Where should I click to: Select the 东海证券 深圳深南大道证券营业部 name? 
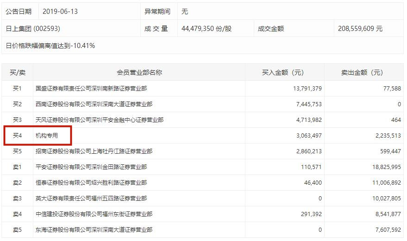point(94,229)
